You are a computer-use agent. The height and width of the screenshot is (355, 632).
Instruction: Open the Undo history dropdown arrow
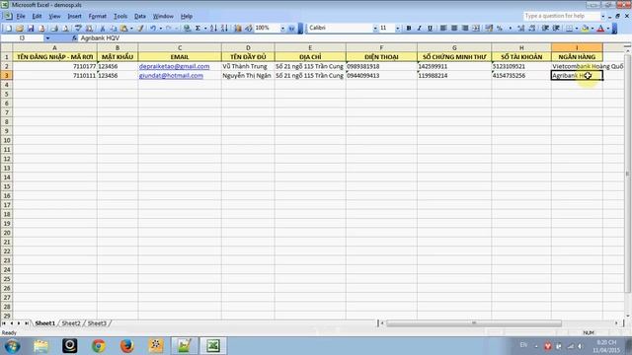coord(160,29)
